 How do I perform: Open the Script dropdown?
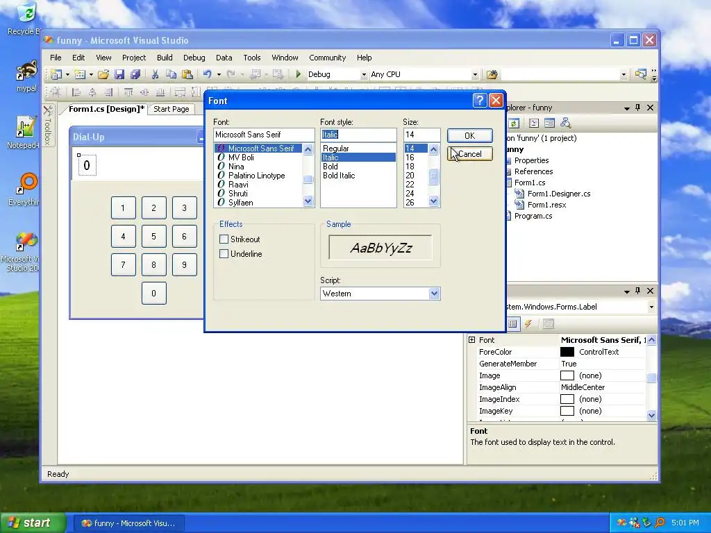click(x=434, y=294)
